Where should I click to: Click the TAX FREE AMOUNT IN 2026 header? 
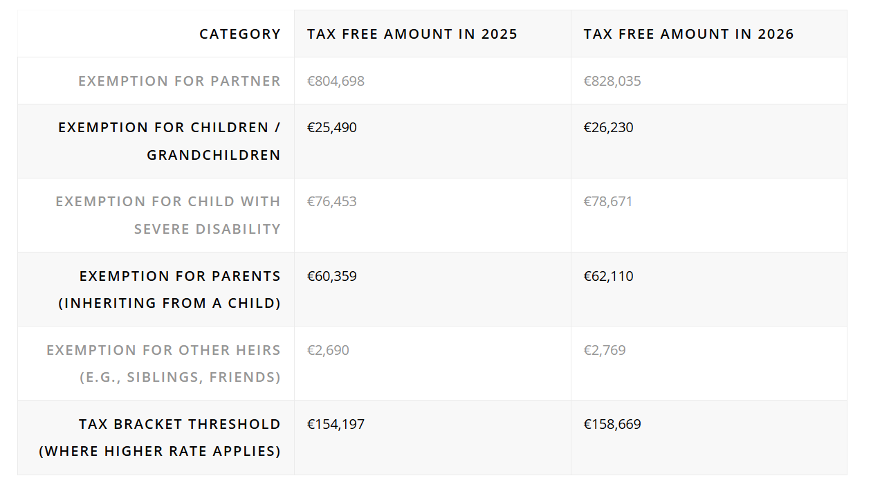[x=688, y=34]
